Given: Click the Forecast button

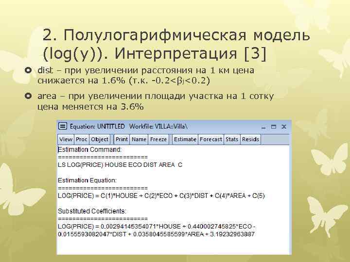Looking at the screenshot, I should click(x=210, y=139).
